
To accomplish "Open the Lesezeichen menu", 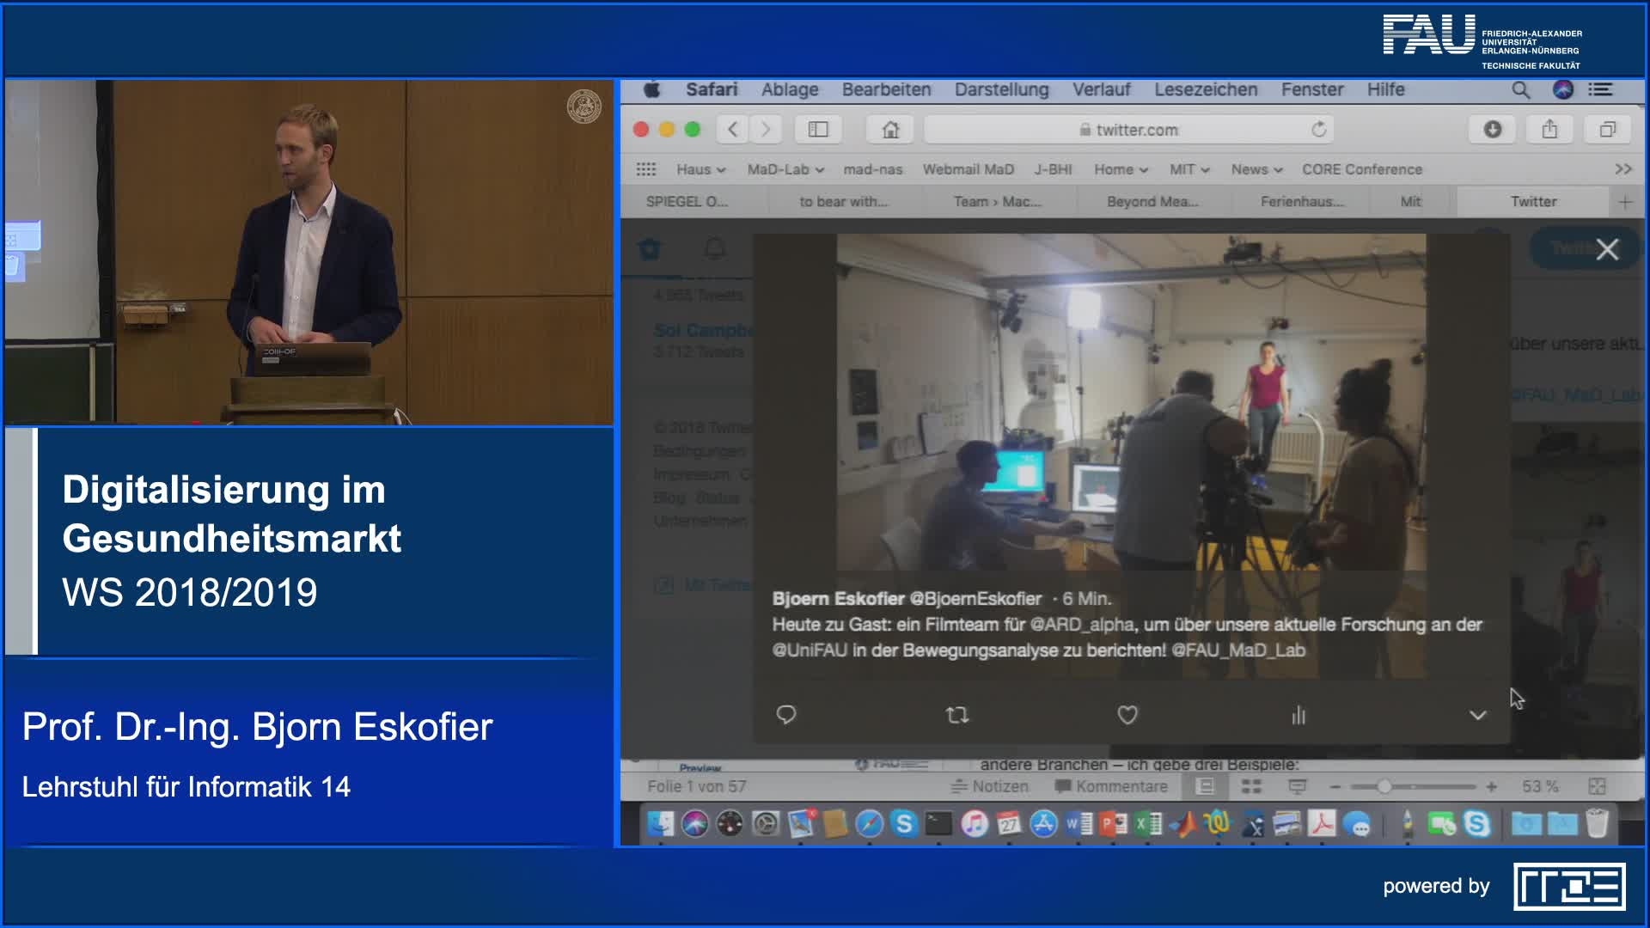I will click(1206, 89).
